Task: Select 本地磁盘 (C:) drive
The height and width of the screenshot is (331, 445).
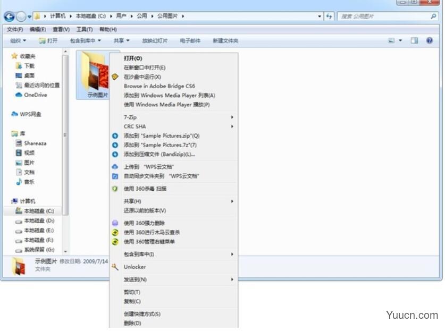Action: 35,211
